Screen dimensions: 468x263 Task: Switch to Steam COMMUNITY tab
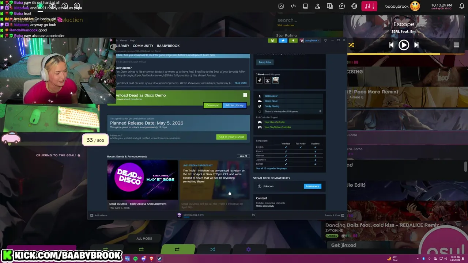143,46
